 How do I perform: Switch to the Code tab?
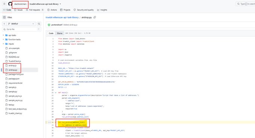7,10
